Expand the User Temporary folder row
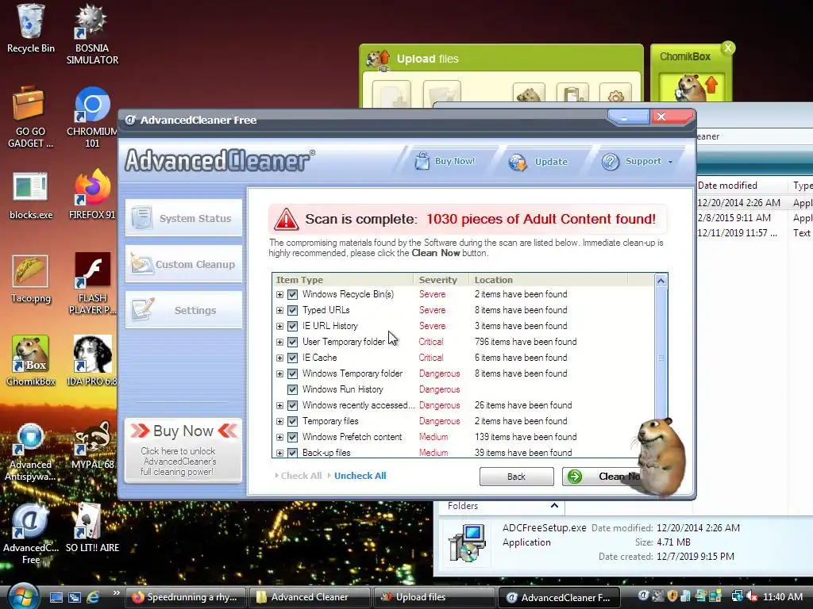Screen dimensions: 813x609 279,343
